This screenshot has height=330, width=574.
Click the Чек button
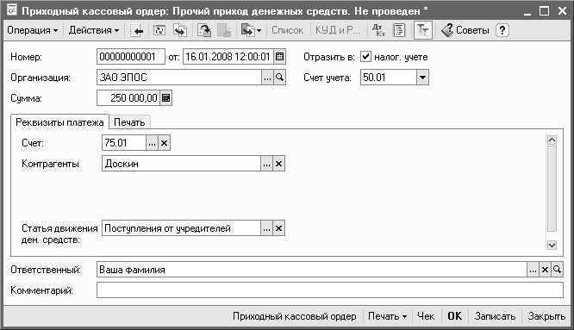click(426, 316)
